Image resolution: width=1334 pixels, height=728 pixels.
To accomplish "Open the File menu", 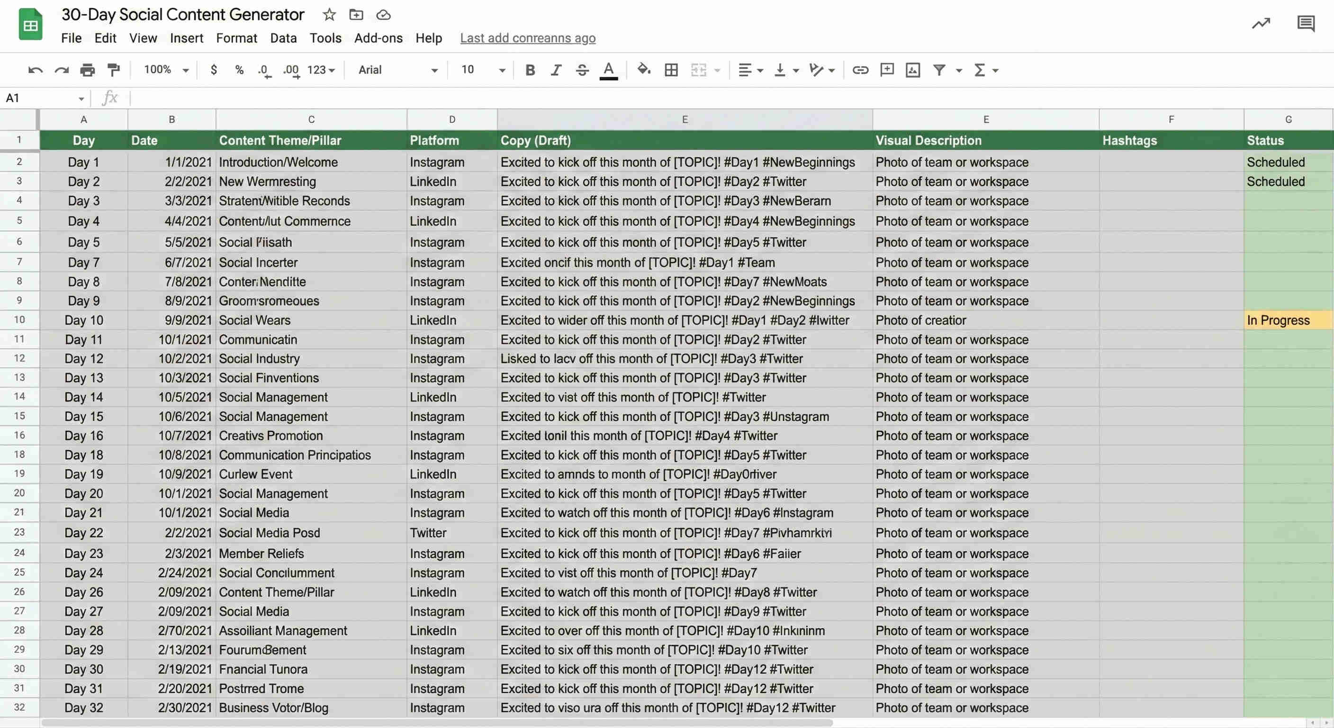I will [x=72, y=38].
